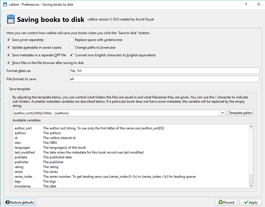This screenshot has width=265, height=207.
Task: Expand the save template dropdown arrow
Action: [223, 113]
